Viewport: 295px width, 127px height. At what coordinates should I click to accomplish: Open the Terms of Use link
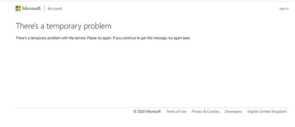pos(176,112)
